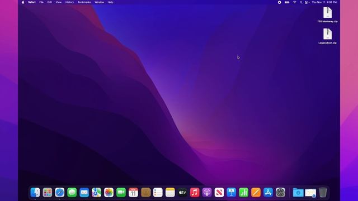
Task: Open the Photos app in the Dock
Action: click(109, 193)
